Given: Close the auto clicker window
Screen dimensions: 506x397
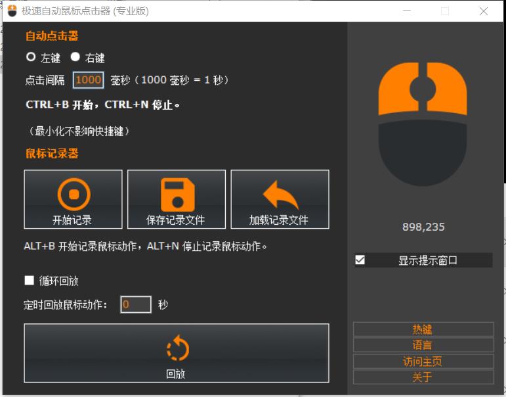Looking at the screenshot, I should [484, 11].
